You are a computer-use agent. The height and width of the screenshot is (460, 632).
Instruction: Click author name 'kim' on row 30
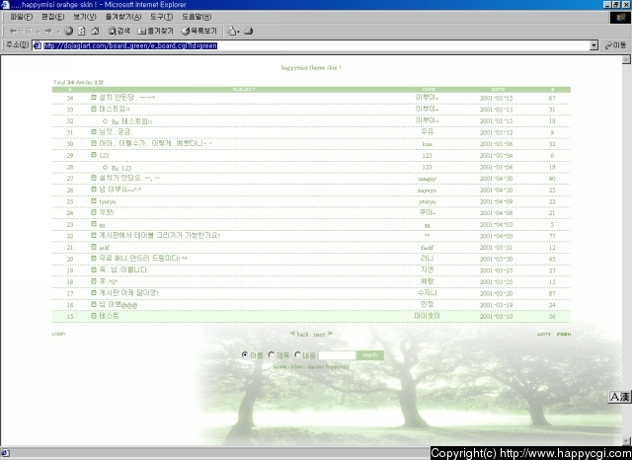[x=428, y=144]
